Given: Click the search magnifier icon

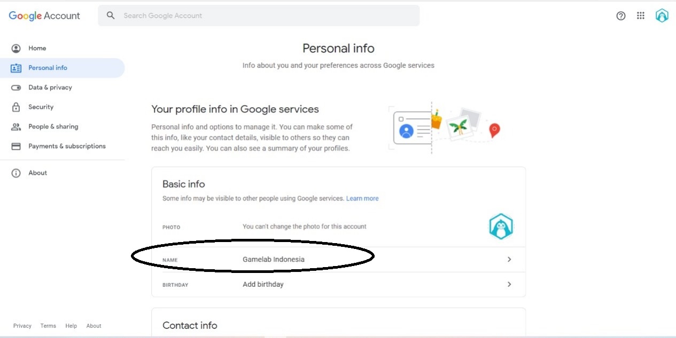Looking at the screenshot, I should [111, 15].
